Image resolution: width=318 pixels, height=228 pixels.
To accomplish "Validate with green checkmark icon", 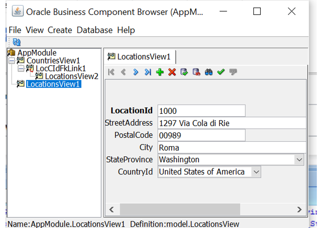I will pyautogui.click(x=221, y=72).
